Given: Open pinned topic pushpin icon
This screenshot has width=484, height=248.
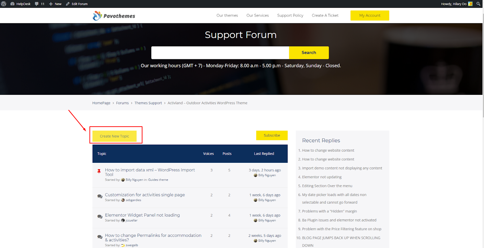Looking at the screenshot, I should pyautogui.click(x=99, y=171).
